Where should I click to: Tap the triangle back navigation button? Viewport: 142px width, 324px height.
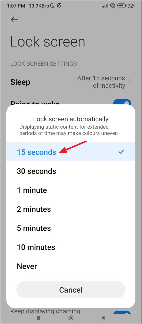click(103, 318)
